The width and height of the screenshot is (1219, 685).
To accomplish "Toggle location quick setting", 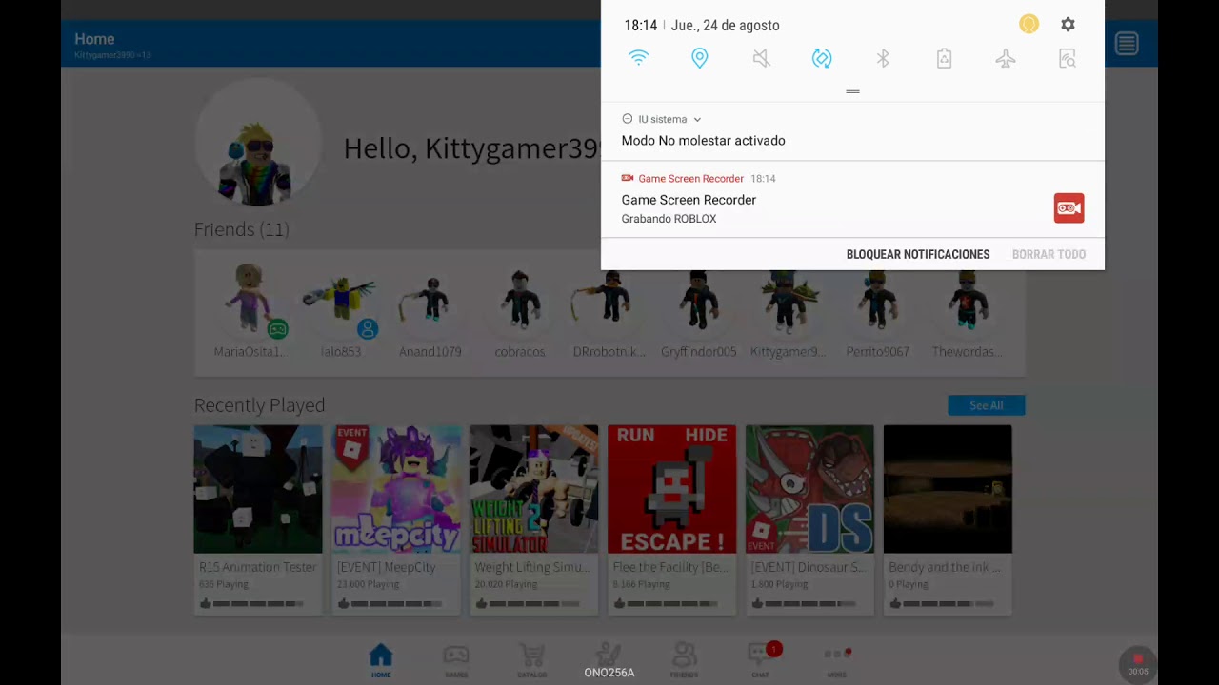I will click(700, 58).
